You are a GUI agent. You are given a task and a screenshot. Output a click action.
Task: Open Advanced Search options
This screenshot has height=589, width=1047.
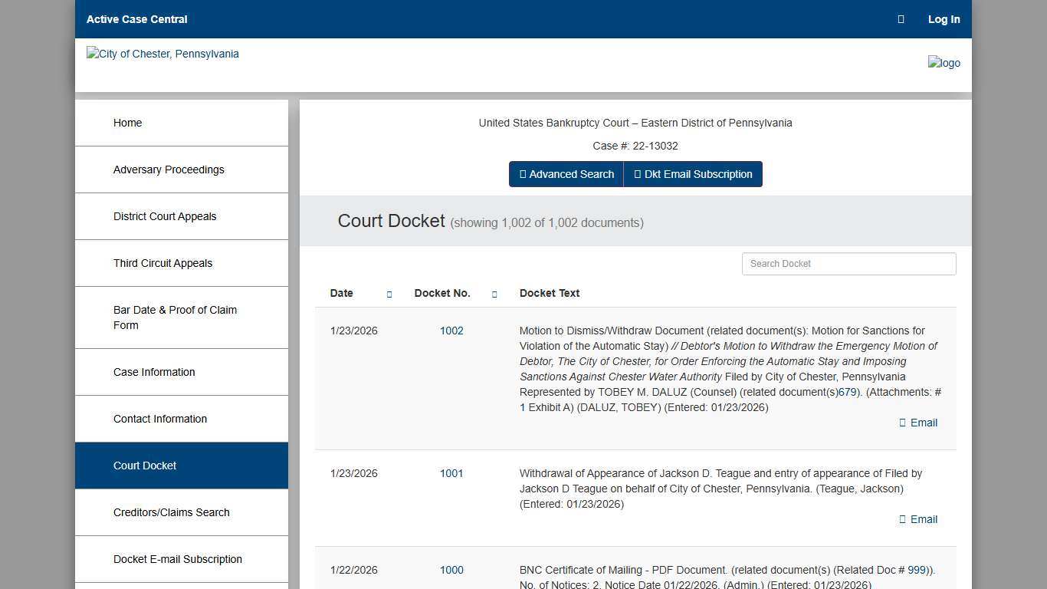pyautogui.click(x=566, y=174)
